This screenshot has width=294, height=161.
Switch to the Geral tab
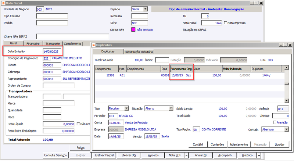point(13,43)
